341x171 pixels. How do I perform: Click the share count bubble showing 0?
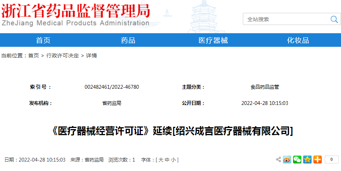(x=332, y=159)
